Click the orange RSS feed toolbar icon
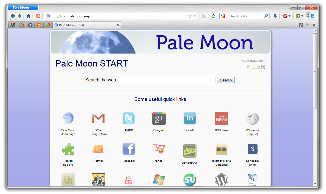The image size is (326, 194). [x=38, y=16]
